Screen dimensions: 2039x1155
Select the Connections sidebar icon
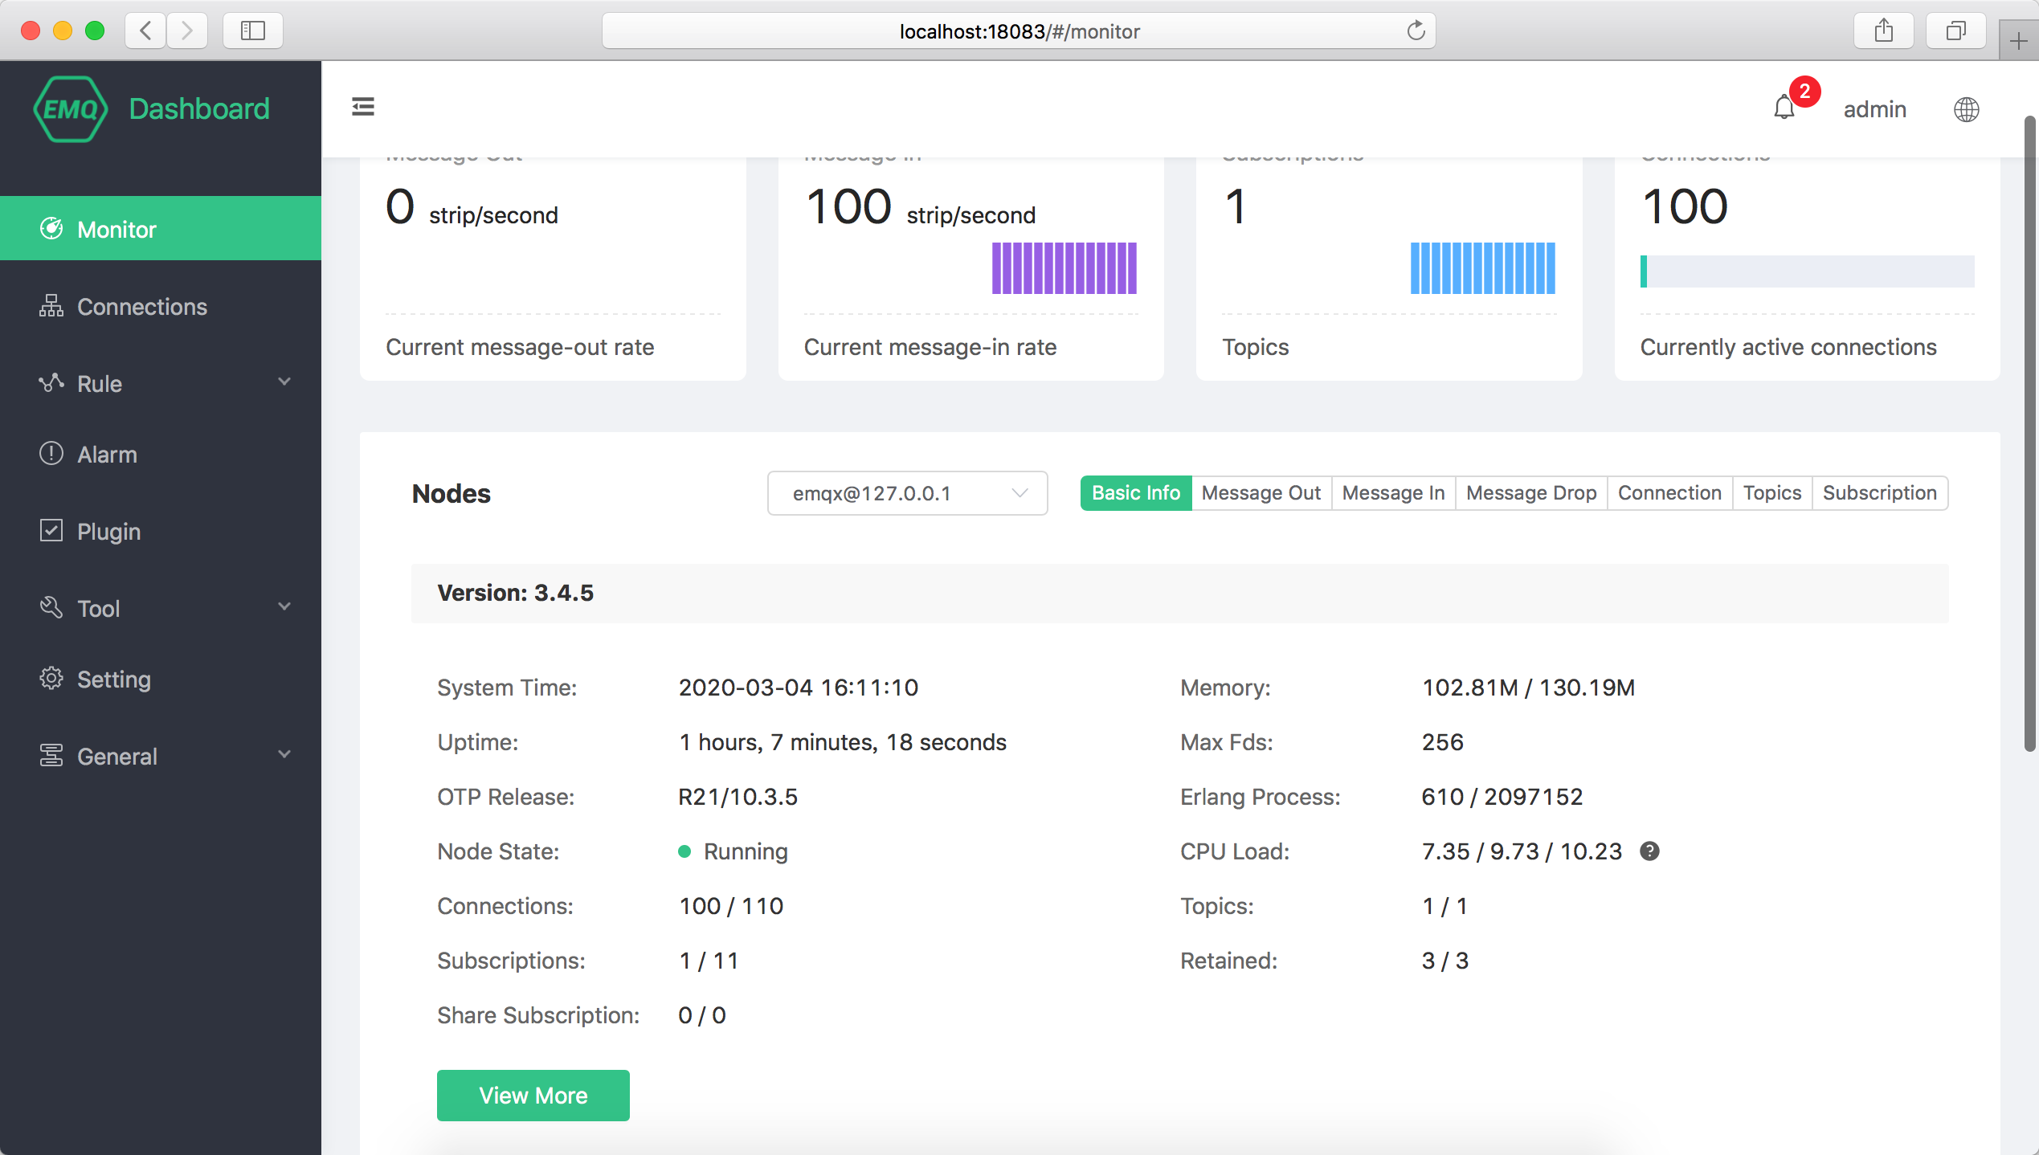click(x=51, y=306)
